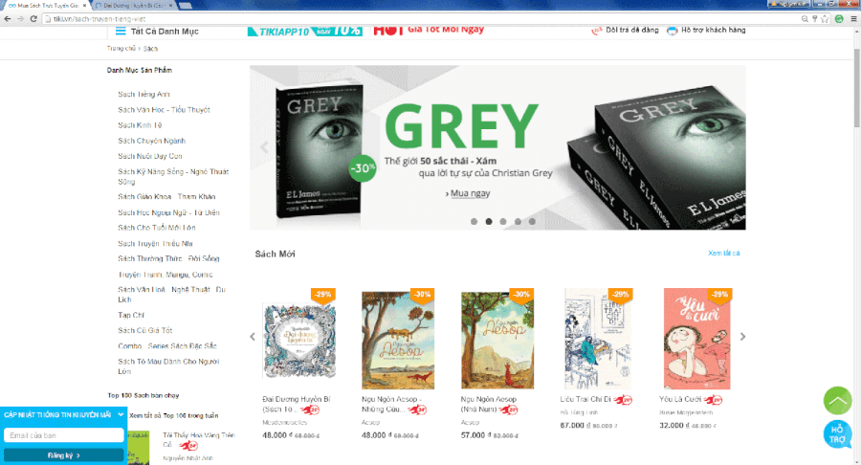Image resolution: width=861 pixels, height=465 pixels.
Task: Go to previous banner with left arrow
Action: click(x=264, y=147)
